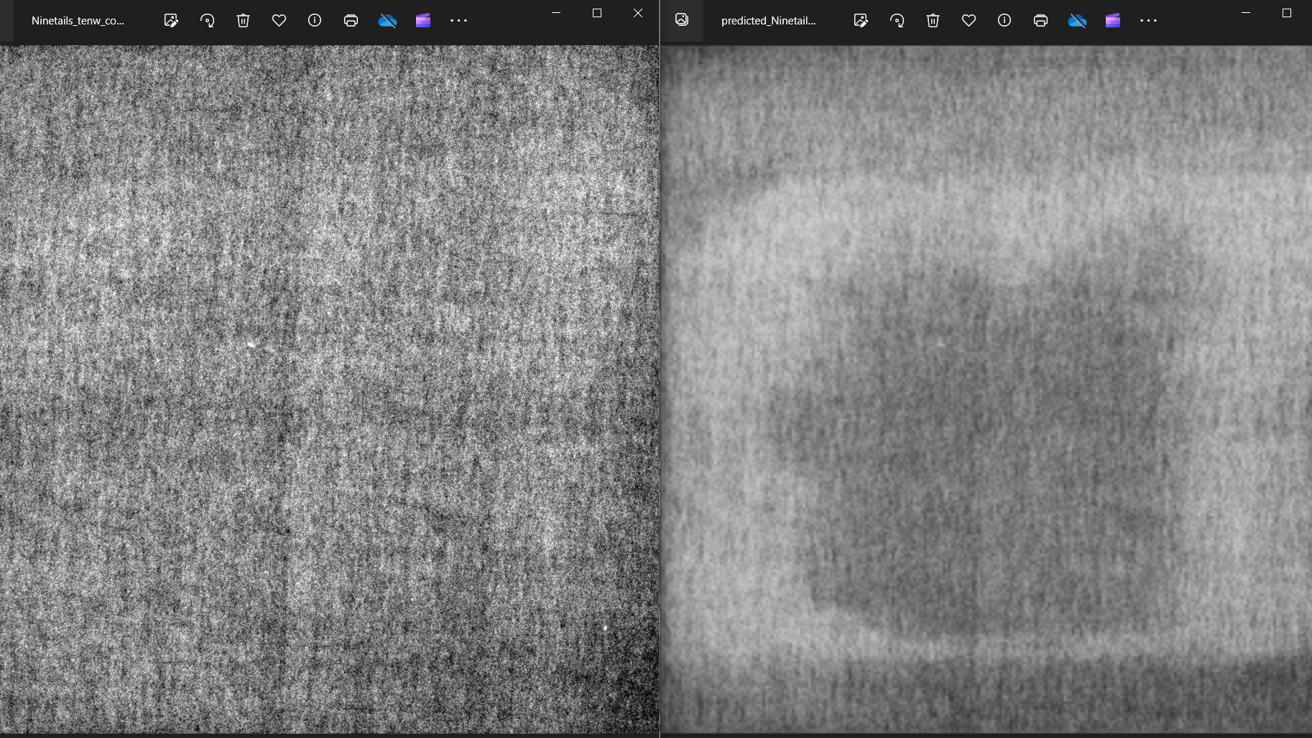
Task: Maximize the Ninetails_tenw window
Action: pyautogui.click(x=597, y=13)
